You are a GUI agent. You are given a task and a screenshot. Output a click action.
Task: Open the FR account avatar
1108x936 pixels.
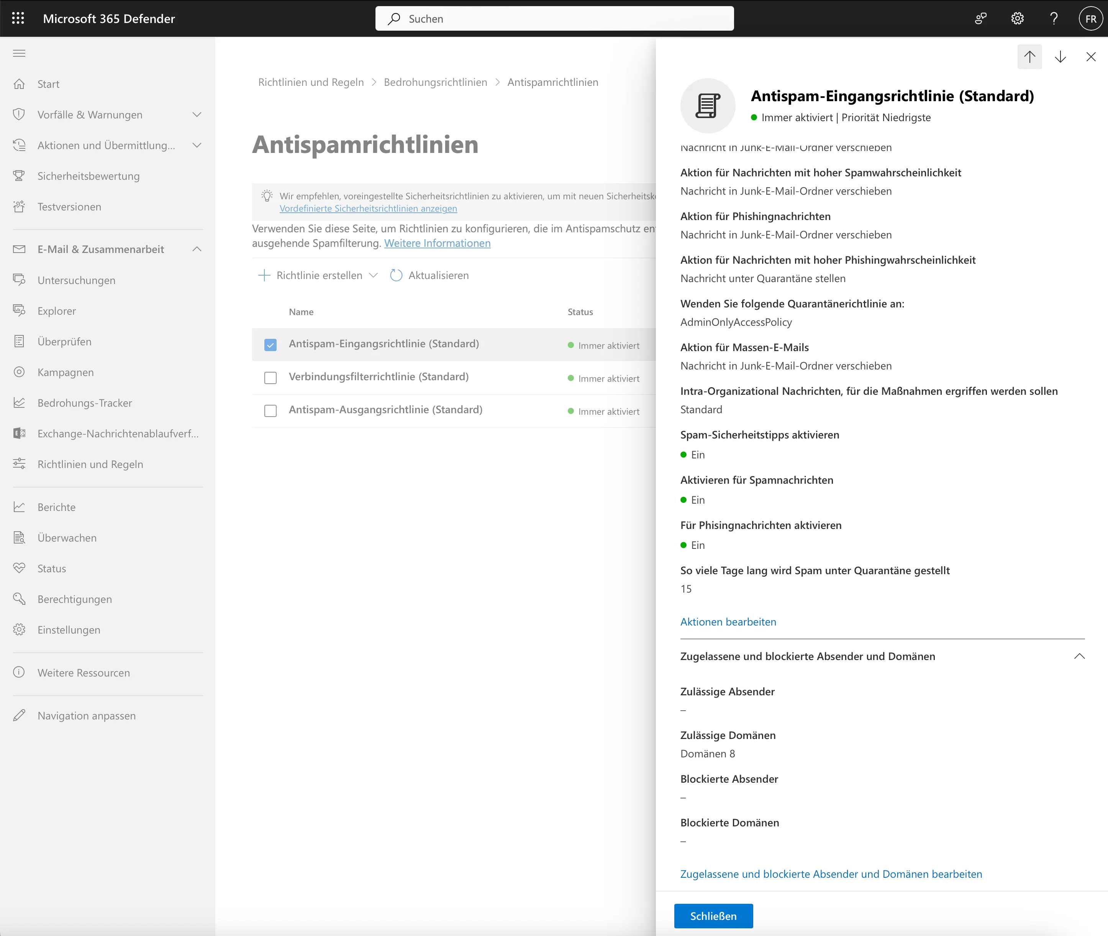click(1090, 18)
